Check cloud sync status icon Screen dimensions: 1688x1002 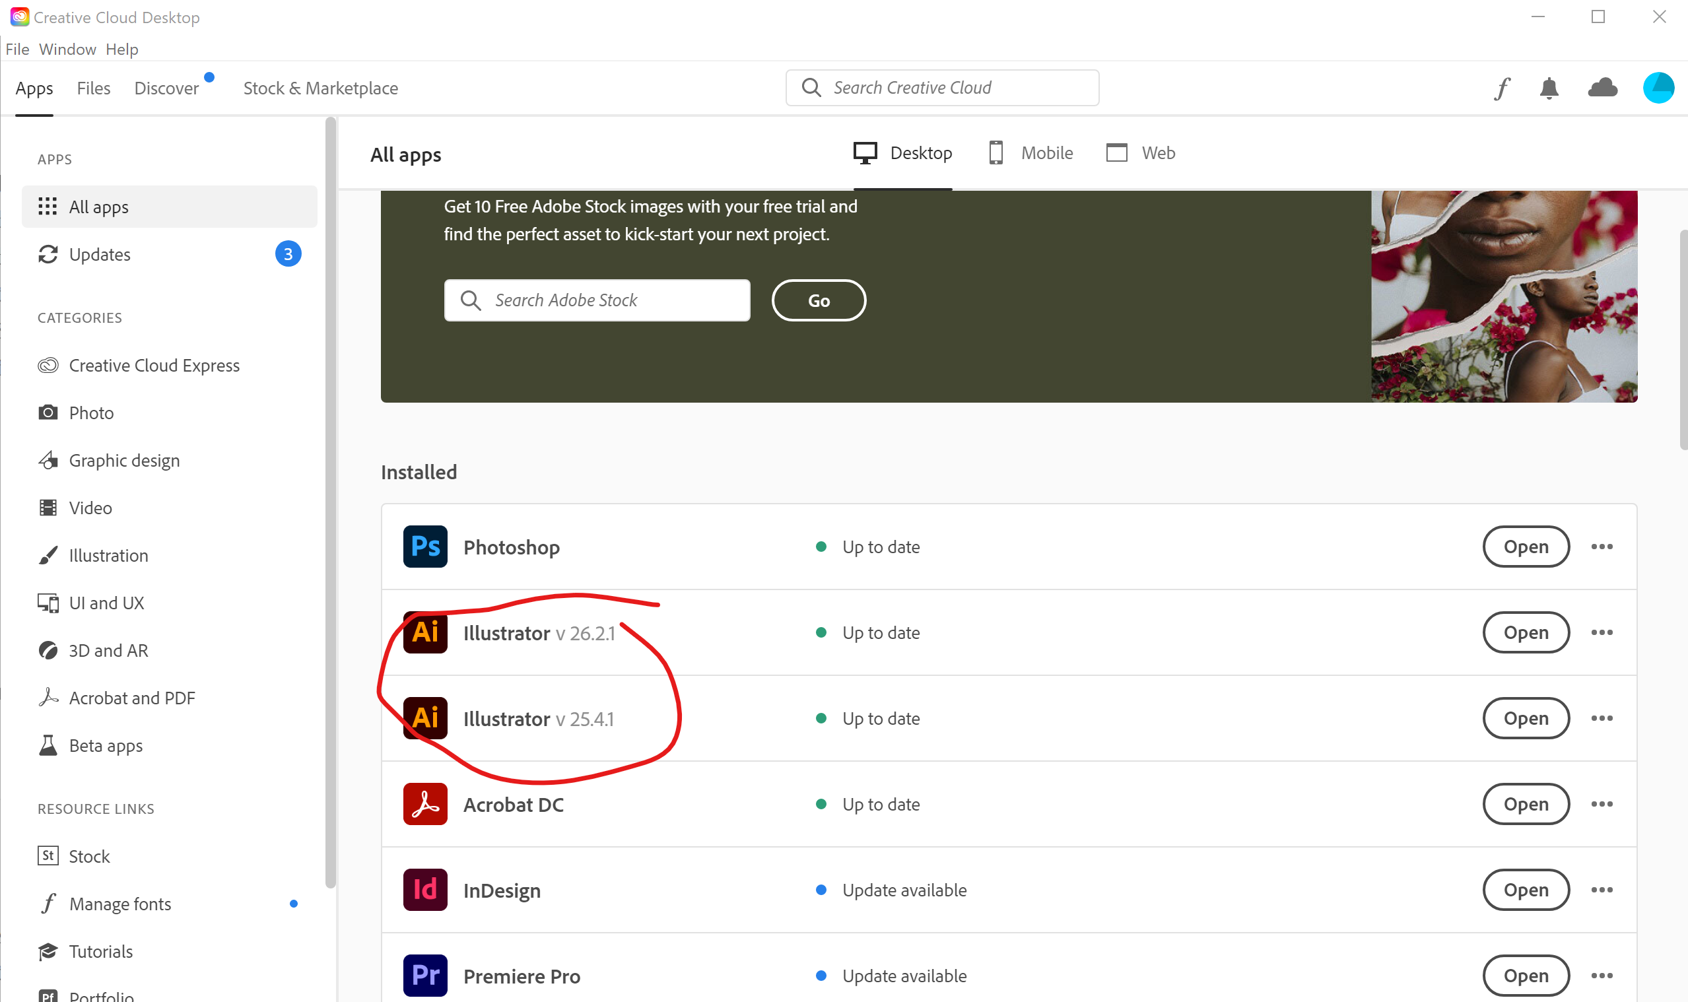1603,88
